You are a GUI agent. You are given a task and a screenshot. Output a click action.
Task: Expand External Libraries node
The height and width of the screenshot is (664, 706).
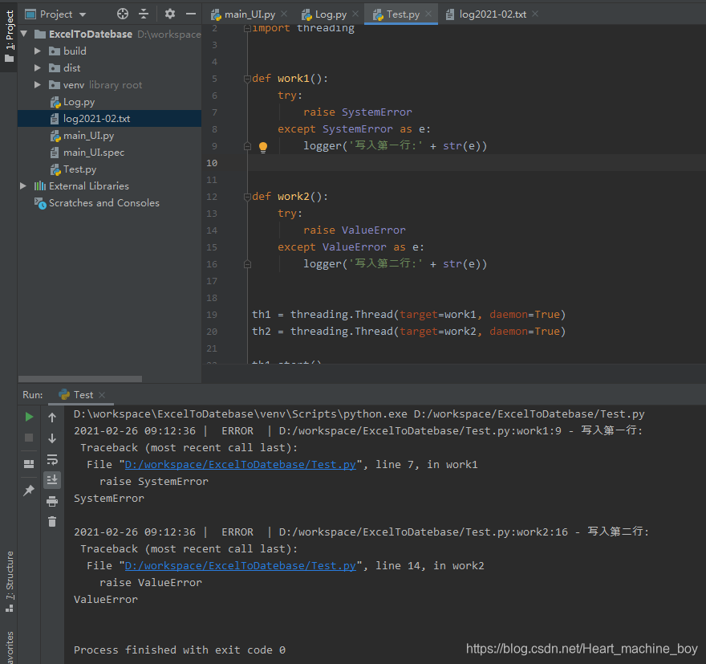pyautogui.click(x=23, y=186)
